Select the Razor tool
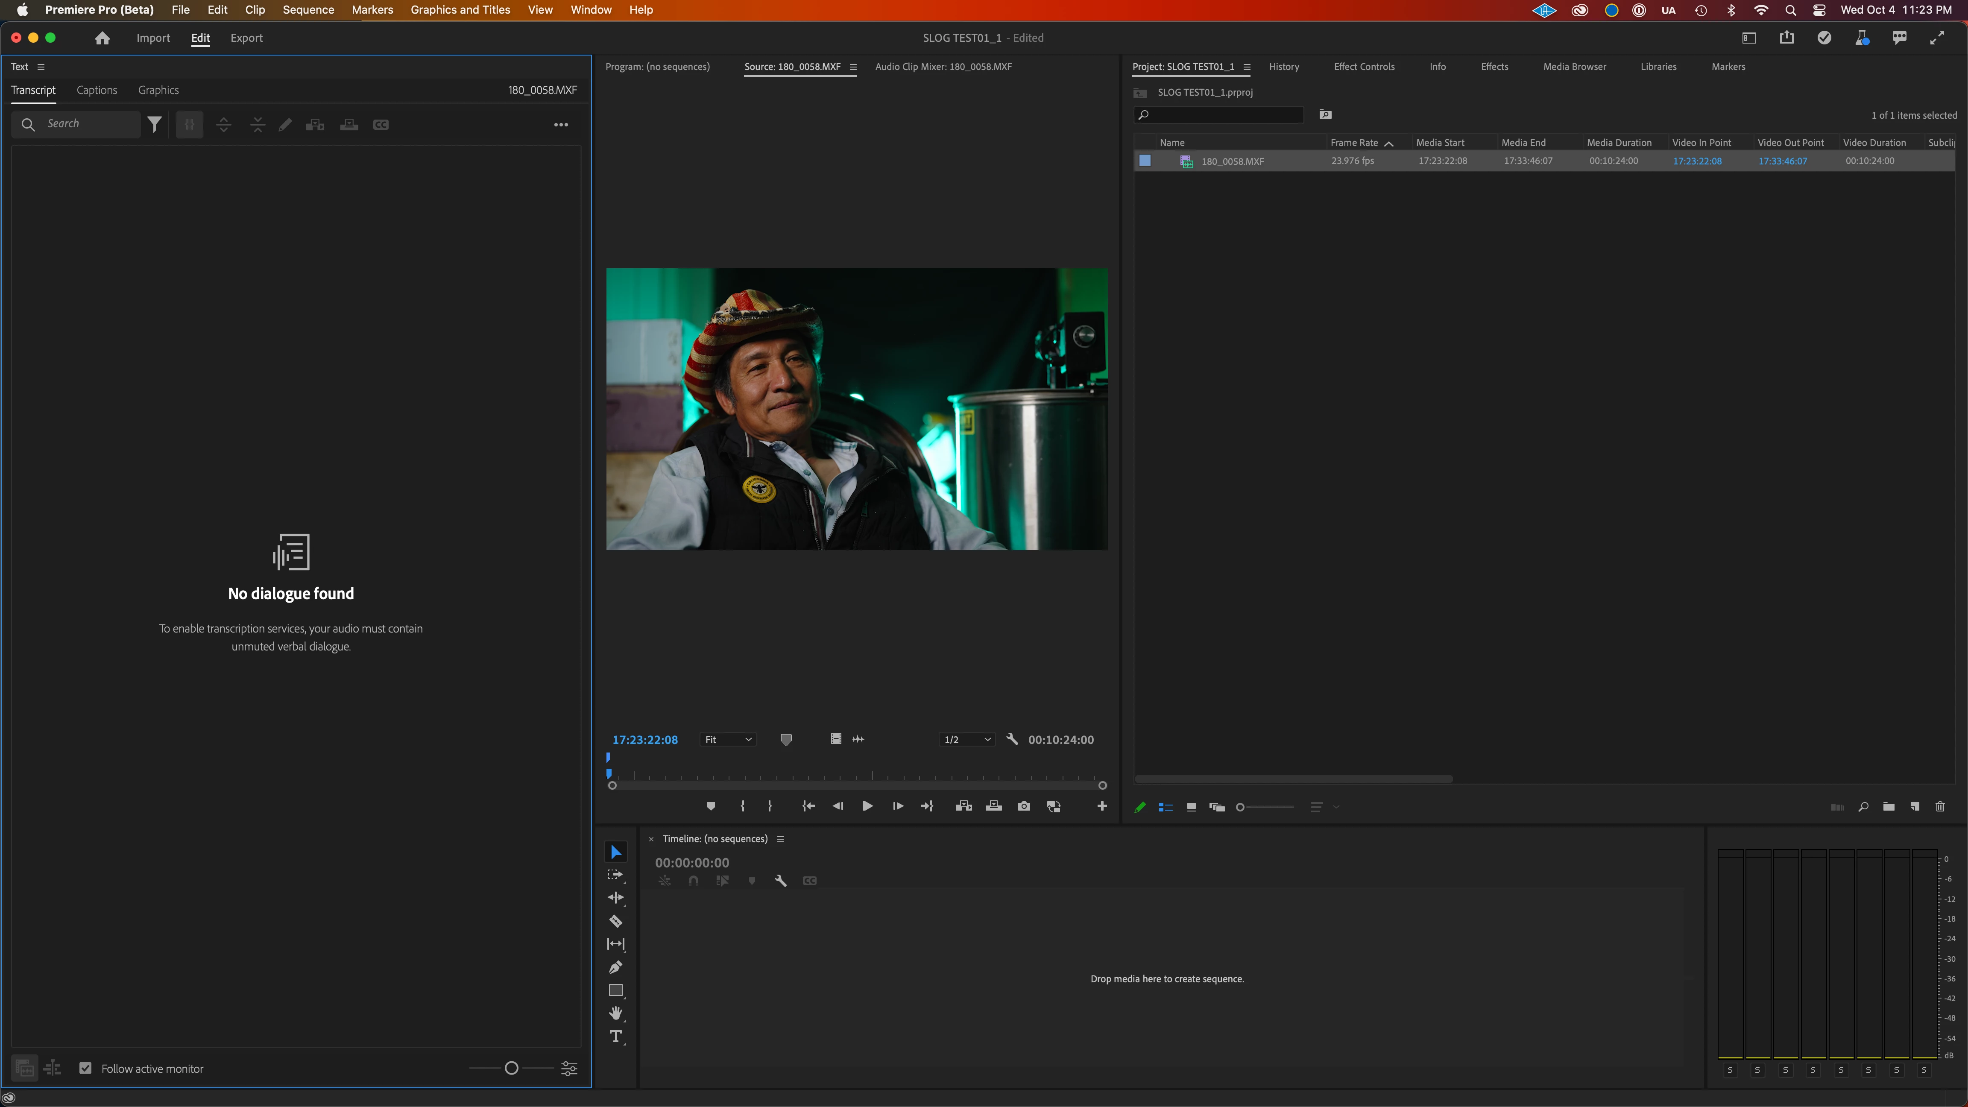The width and height of the screenshot is (1968, 1107). pyautogui.click(x=616, y=921)
